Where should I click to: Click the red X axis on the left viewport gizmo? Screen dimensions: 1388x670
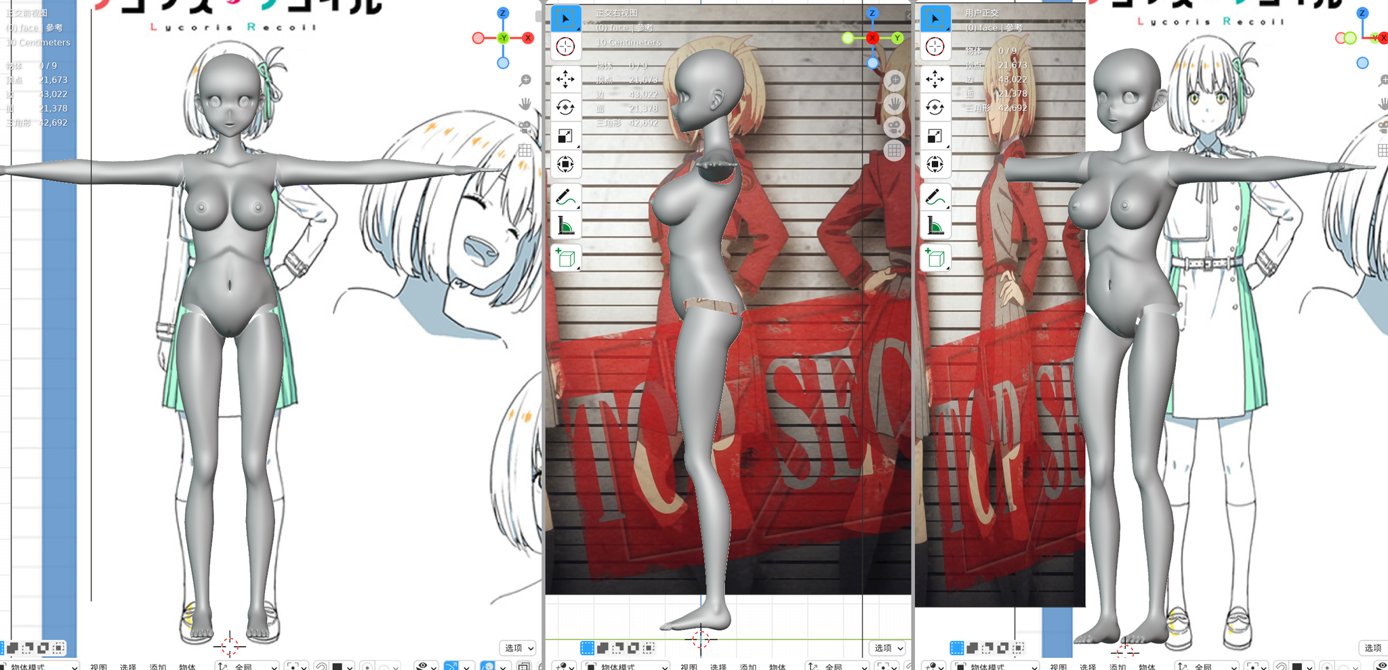pyautogui.click(x=528, y=38)
